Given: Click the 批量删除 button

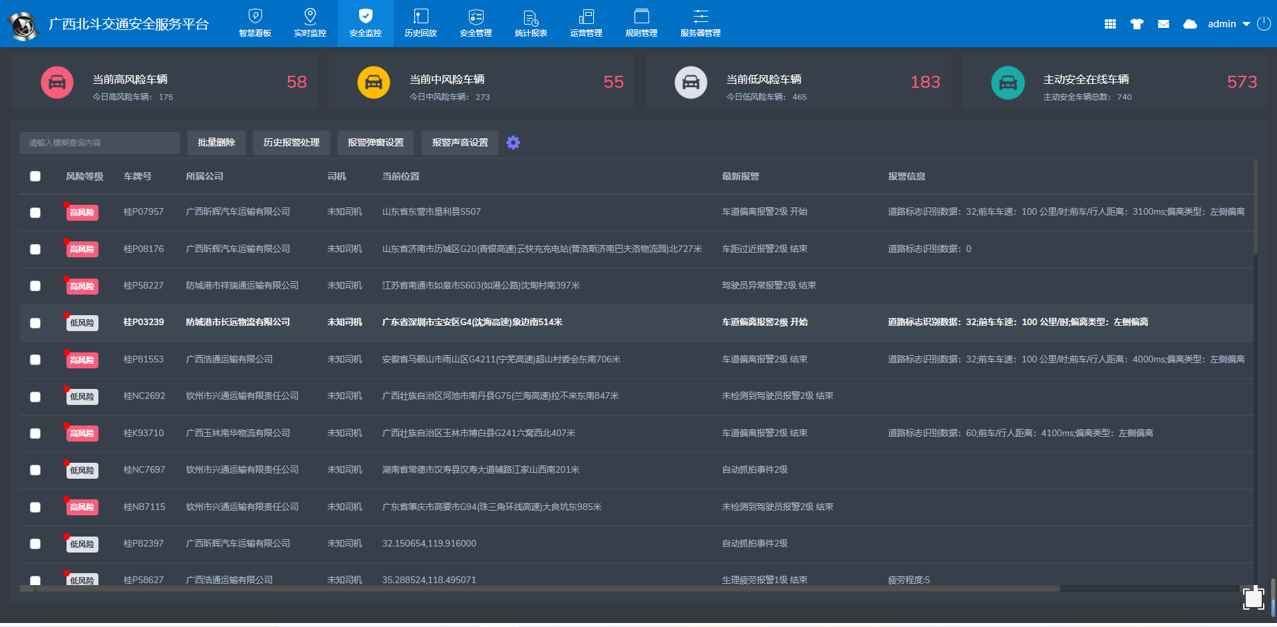Looking at the screenshot, I should 216,143.
